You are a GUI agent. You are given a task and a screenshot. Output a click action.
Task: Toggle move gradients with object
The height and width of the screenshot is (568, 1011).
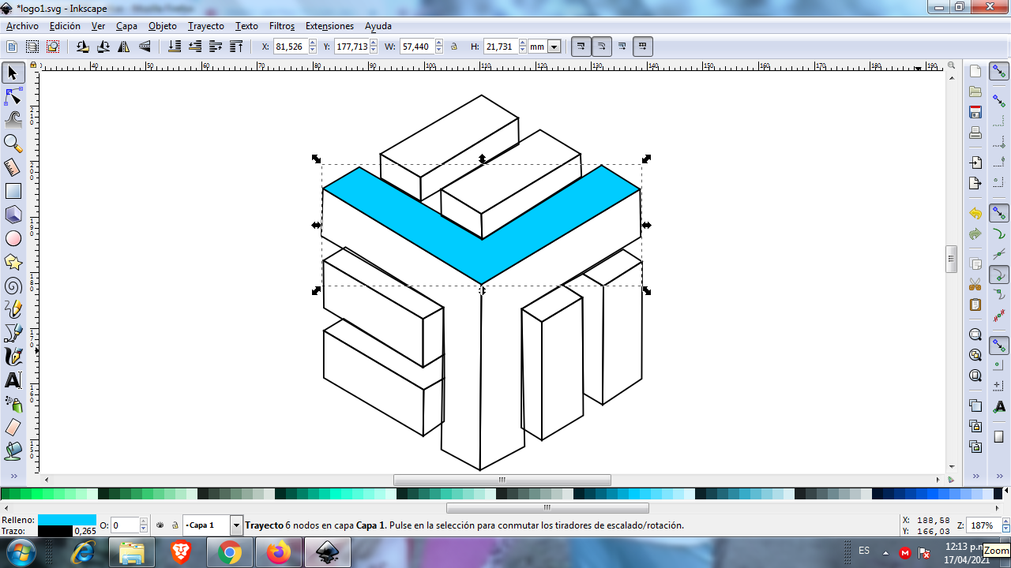coord(622,47)
